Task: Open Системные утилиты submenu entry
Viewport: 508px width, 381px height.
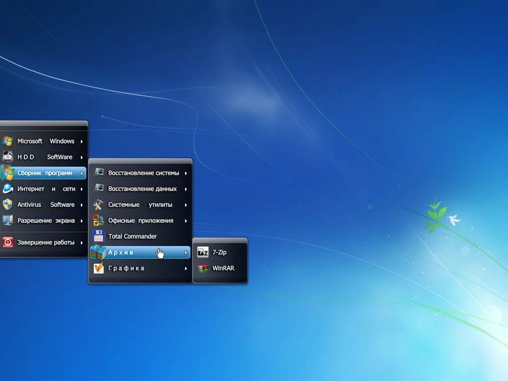Action: click(x=140, y=204)
